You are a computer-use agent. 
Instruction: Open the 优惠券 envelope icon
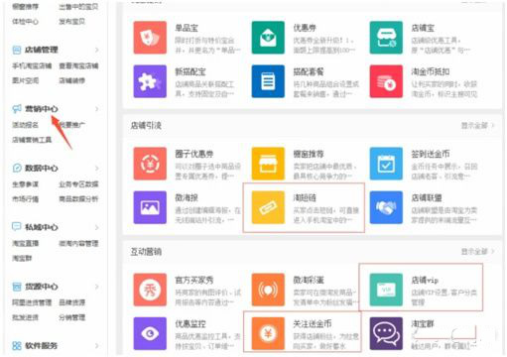(268, 38)
